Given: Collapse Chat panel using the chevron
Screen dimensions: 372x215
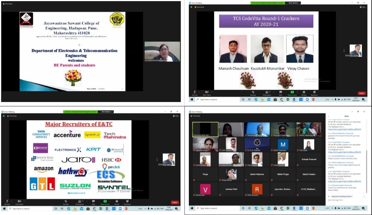Looking at the screenshot, I should (329, 116).
